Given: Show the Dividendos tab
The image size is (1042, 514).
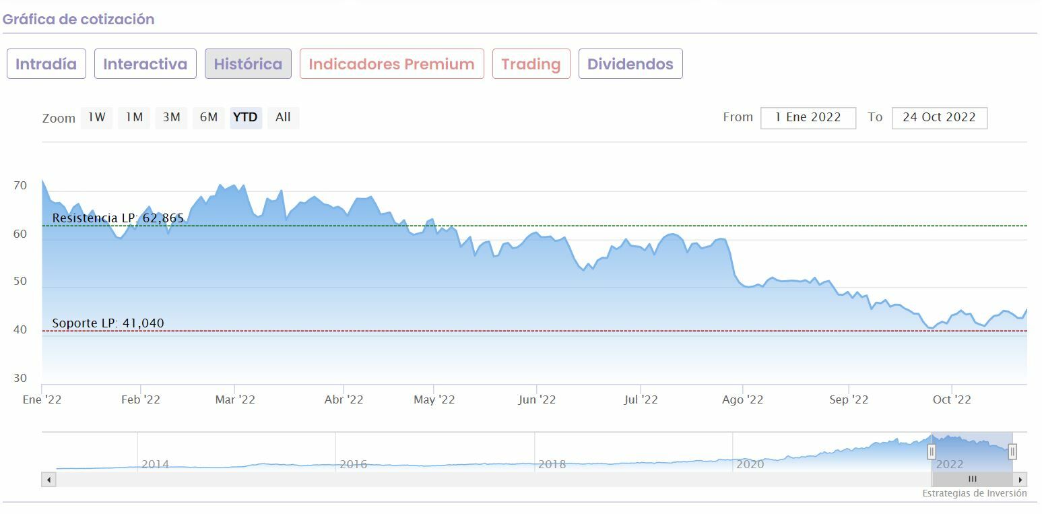Looking at the screenshot, I should tap(630, 64).
